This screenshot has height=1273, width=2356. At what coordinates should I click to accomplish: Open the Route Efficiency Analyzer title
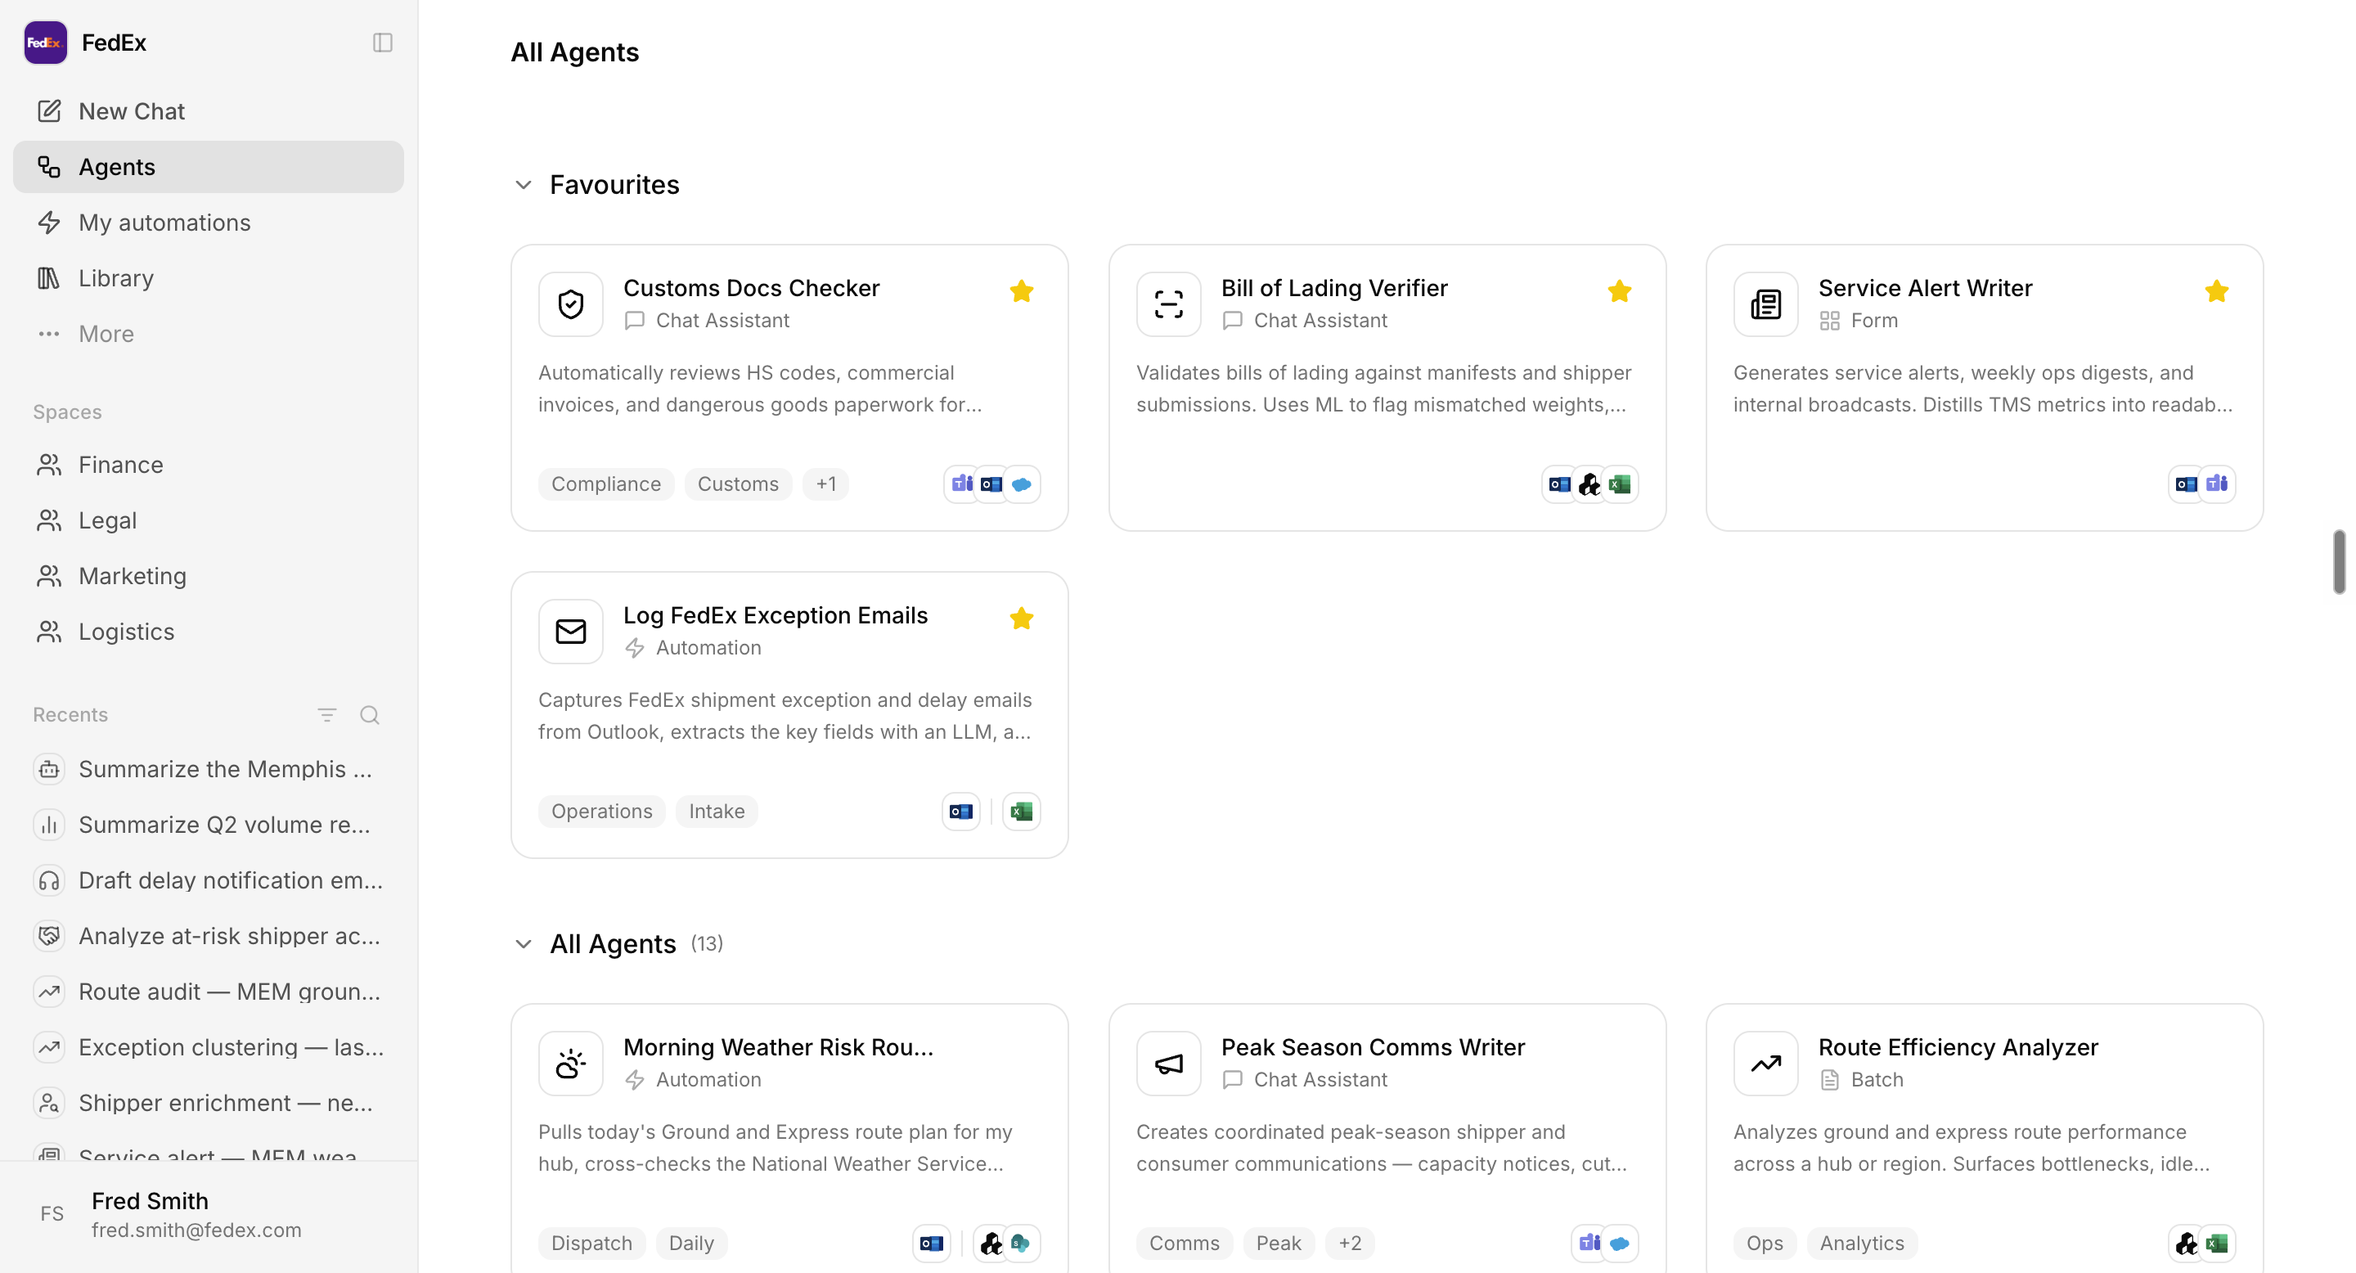[1958, 1047]
